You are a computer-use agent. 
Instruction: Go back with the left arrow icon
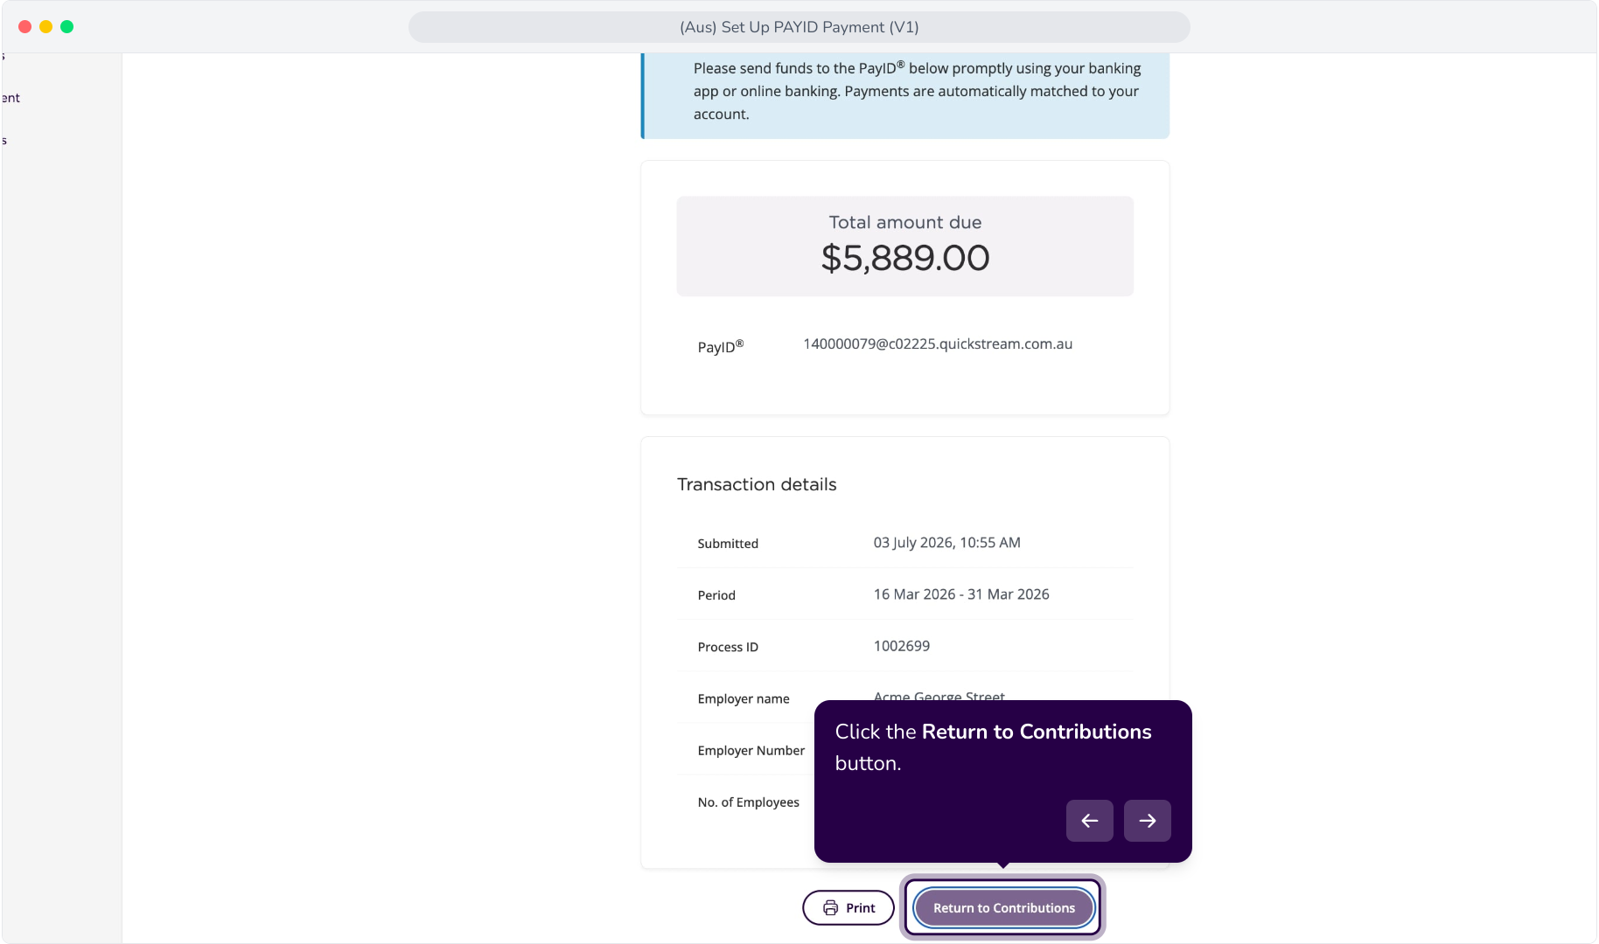[1089, 821]
